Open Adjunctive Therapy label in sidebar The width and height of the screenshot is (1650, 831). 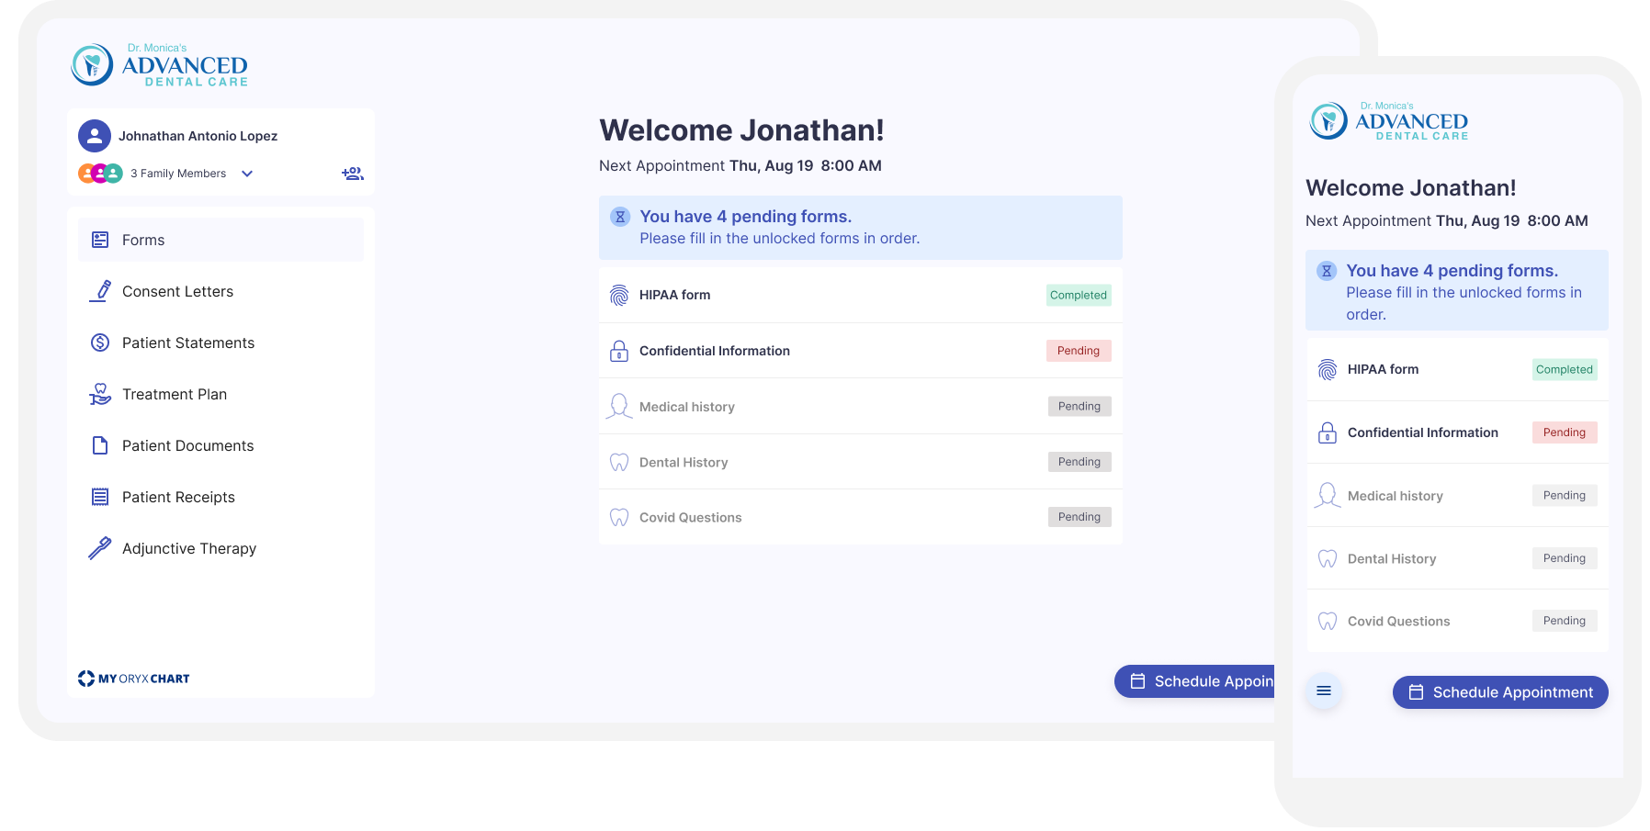coord(189,548)
